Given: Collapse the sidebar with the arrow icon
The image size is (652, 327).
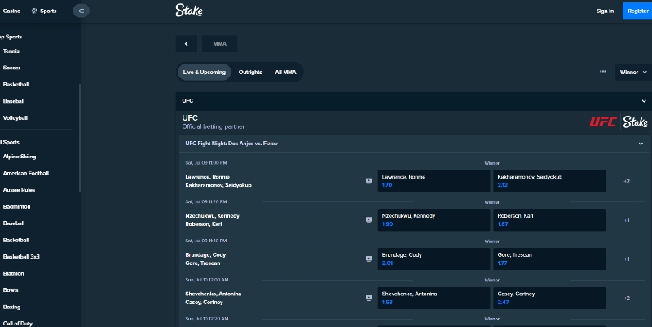Looking at the screenshot, I should pos(81,11).
